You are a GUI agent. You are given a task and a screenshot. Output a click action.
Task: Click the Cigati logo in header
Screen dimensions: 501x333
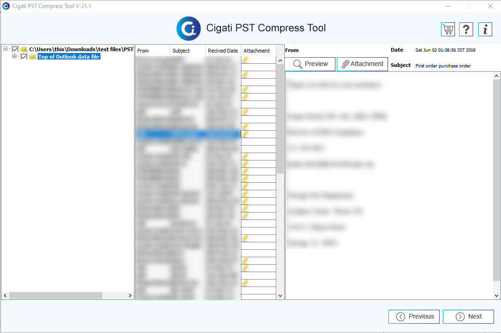coord(188,28)
